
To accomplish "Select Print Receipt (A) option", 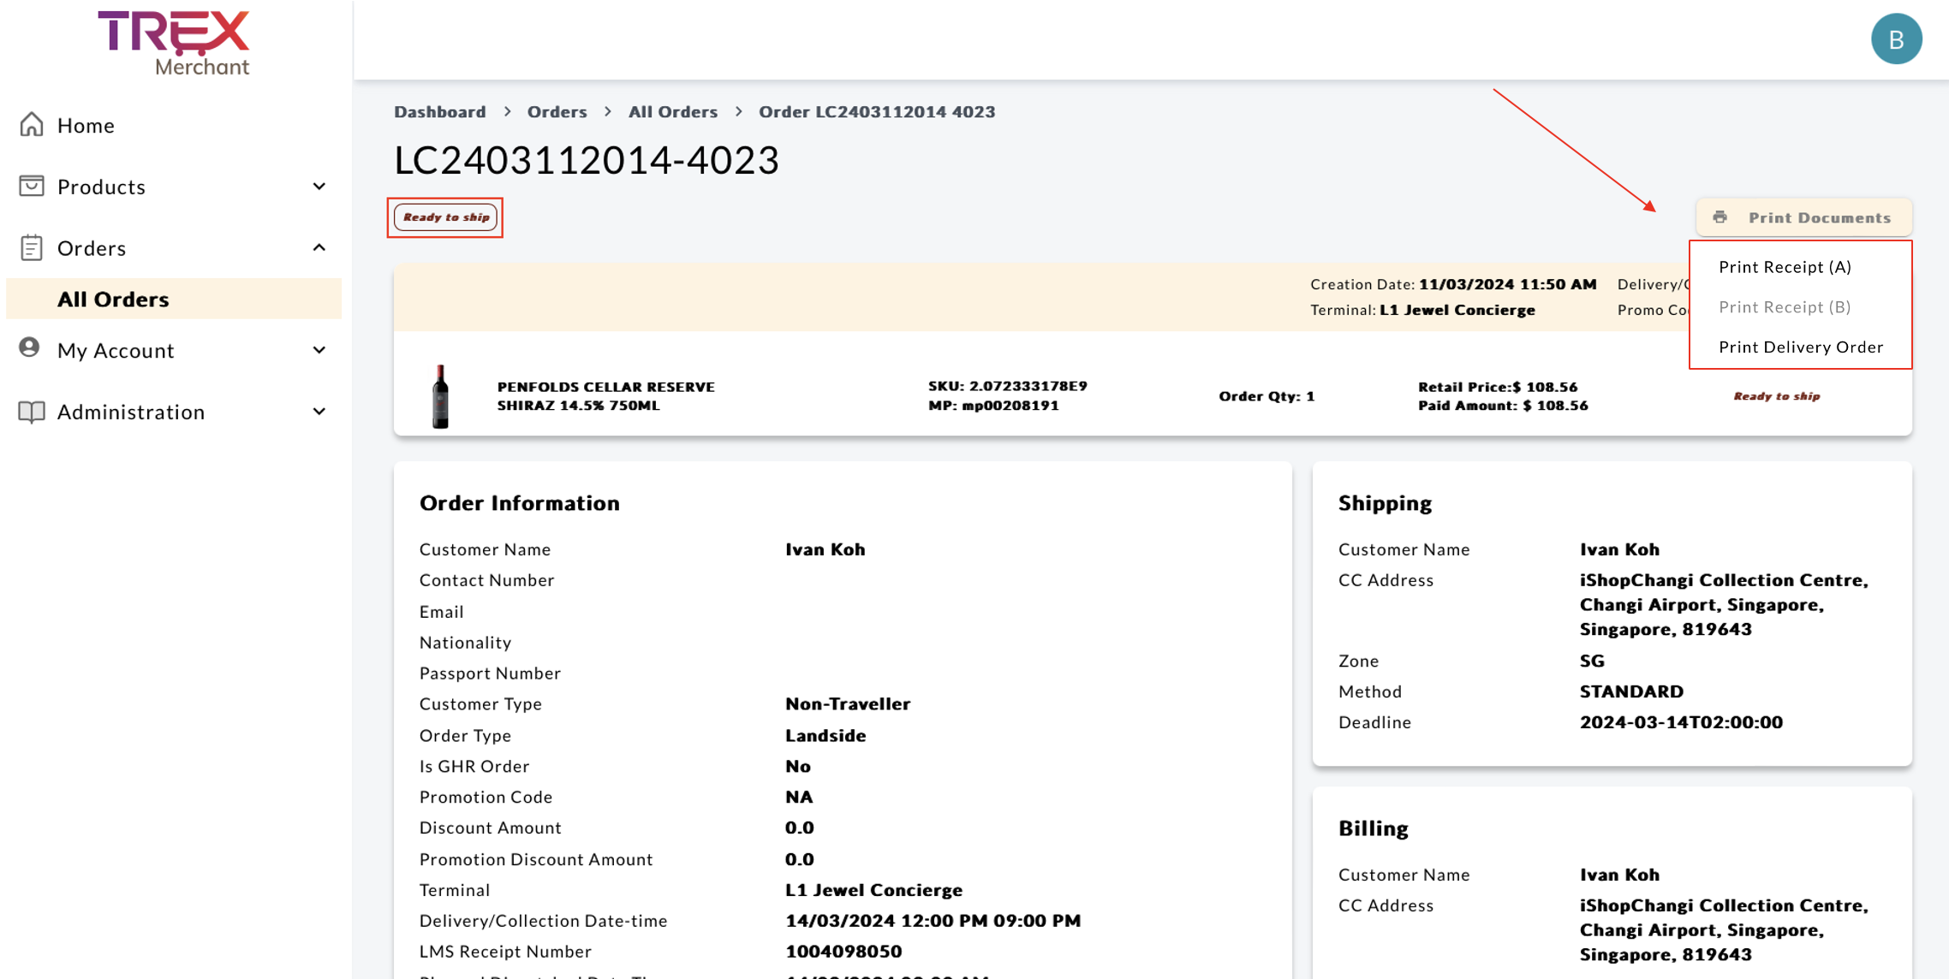I will point(1785,267).
